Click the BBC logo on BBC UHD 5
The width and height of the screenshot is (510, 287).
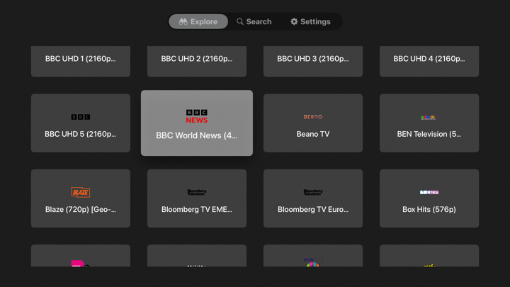pos(81,117)
